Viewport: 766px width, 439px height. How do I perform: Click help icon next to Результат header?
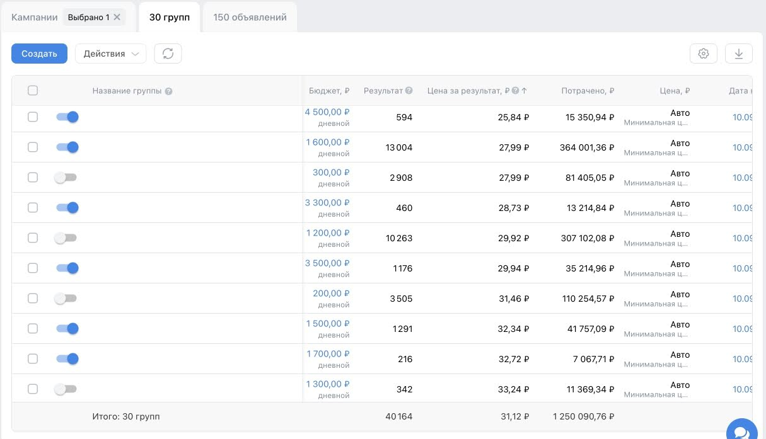point(409,91)
